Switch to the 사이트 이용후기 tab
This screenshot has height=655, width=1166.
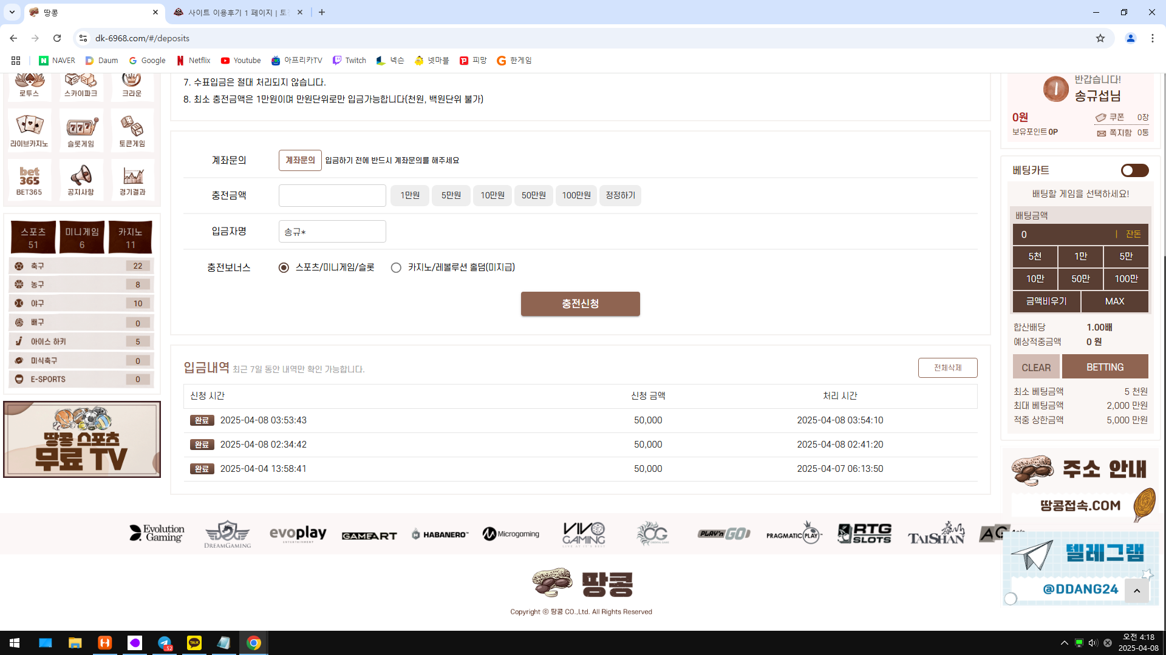coord(237,12)
